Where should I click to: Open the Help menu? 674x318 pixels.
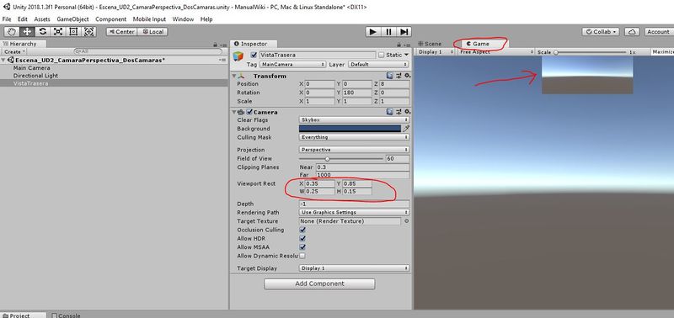[x=206, y=19]
